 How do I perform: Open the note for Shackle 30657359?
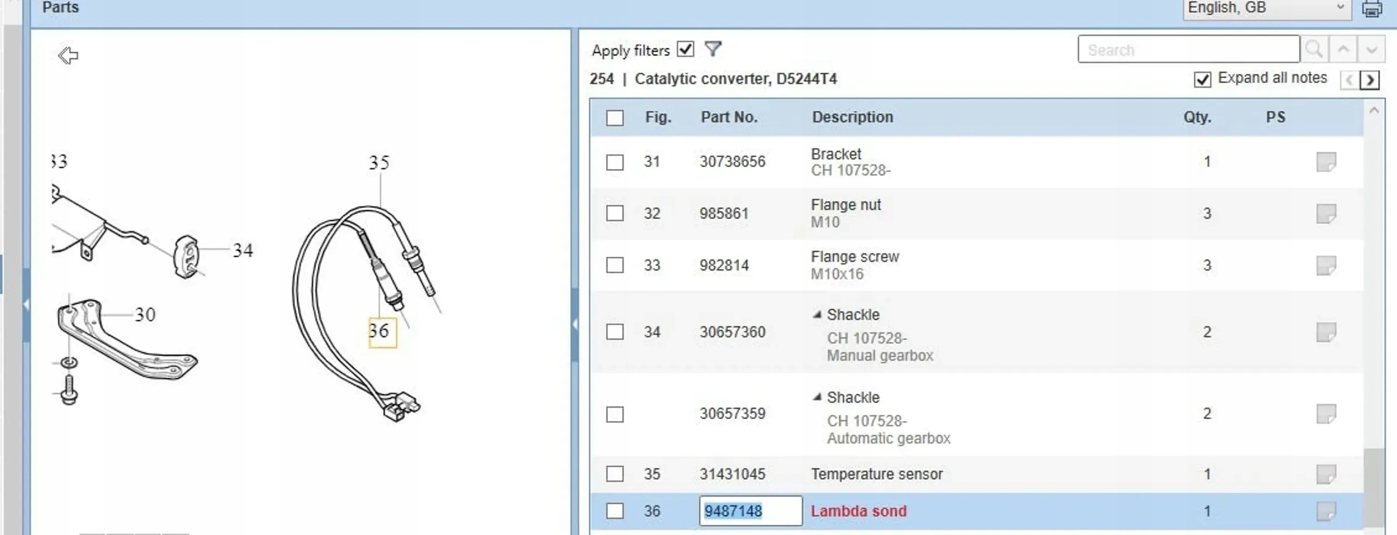pyautogui.click(x=1326, y=414)
